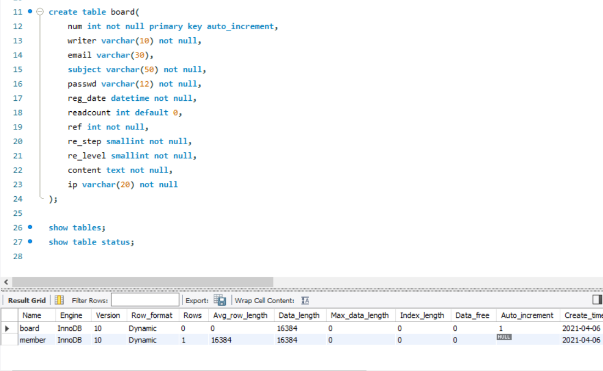Click the statement marker dot on line 27
603x371 pixels.
tap(30, 242)
